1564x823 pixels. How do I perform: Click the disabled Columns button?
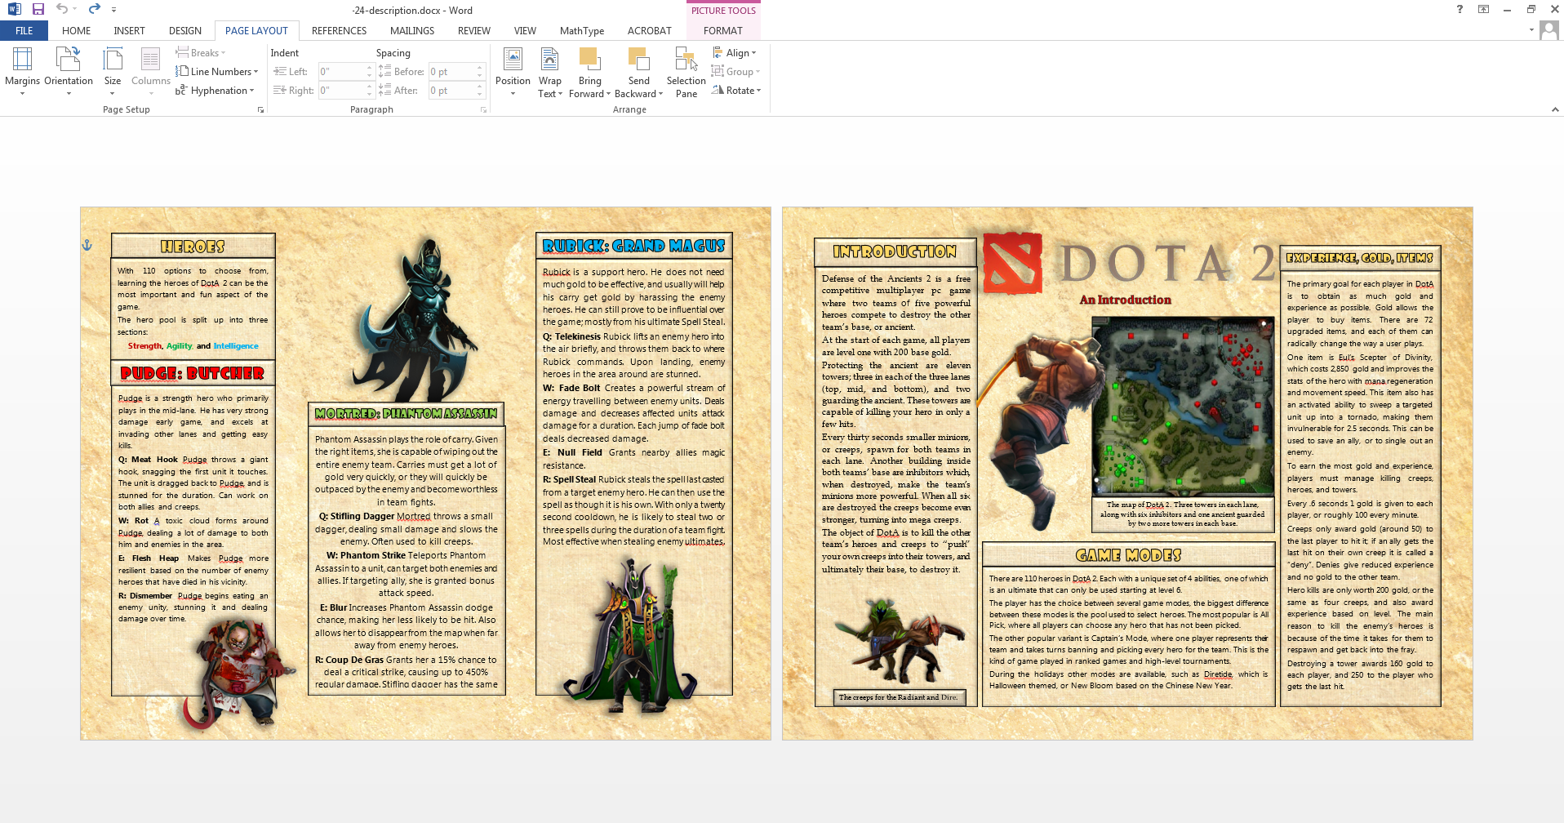coord(151,72)
